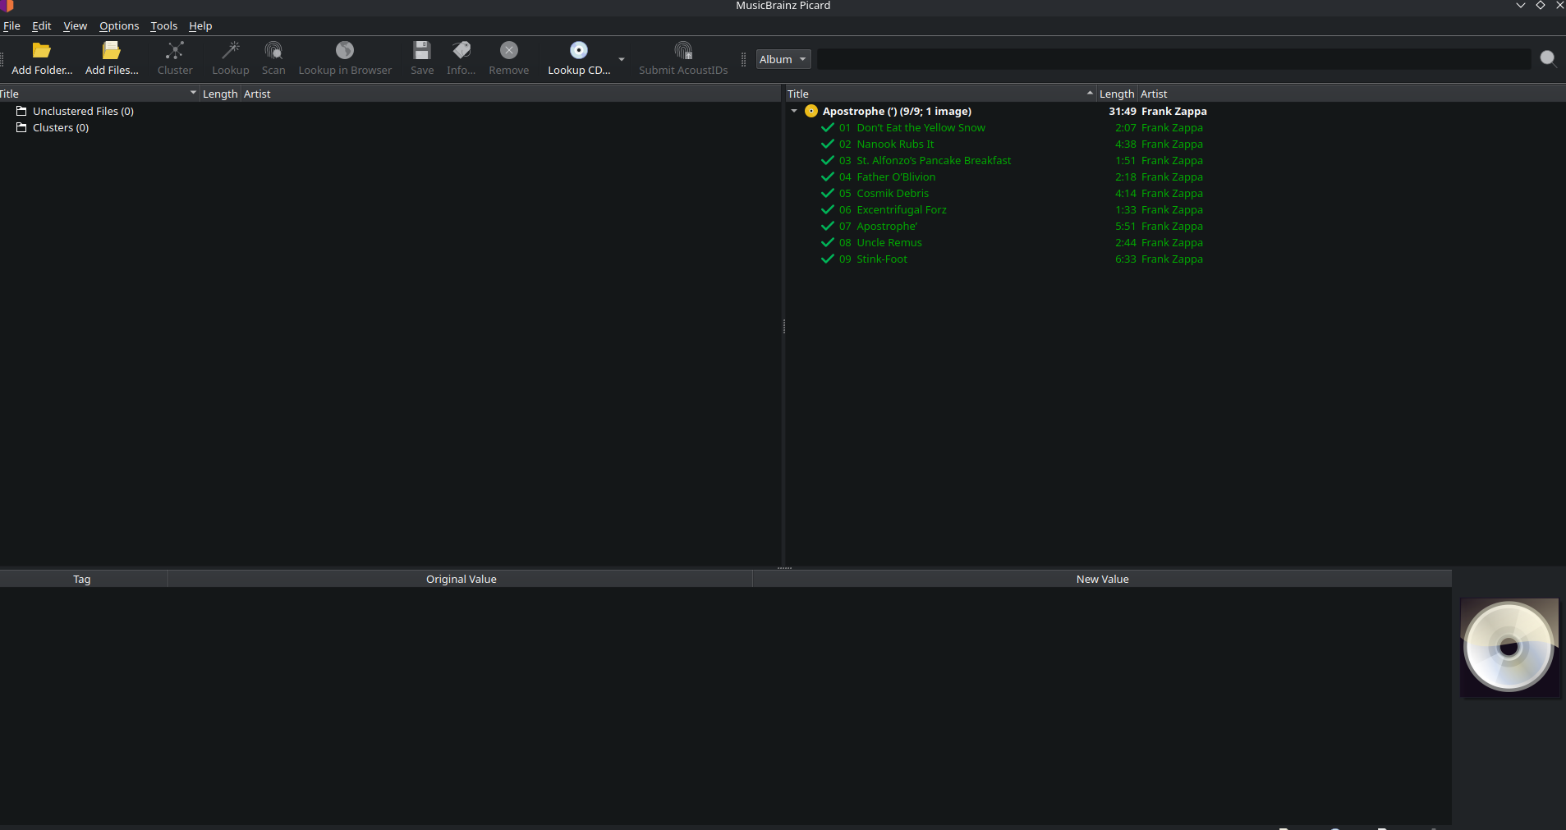Click the Clusters folder icon

(22, 127)
